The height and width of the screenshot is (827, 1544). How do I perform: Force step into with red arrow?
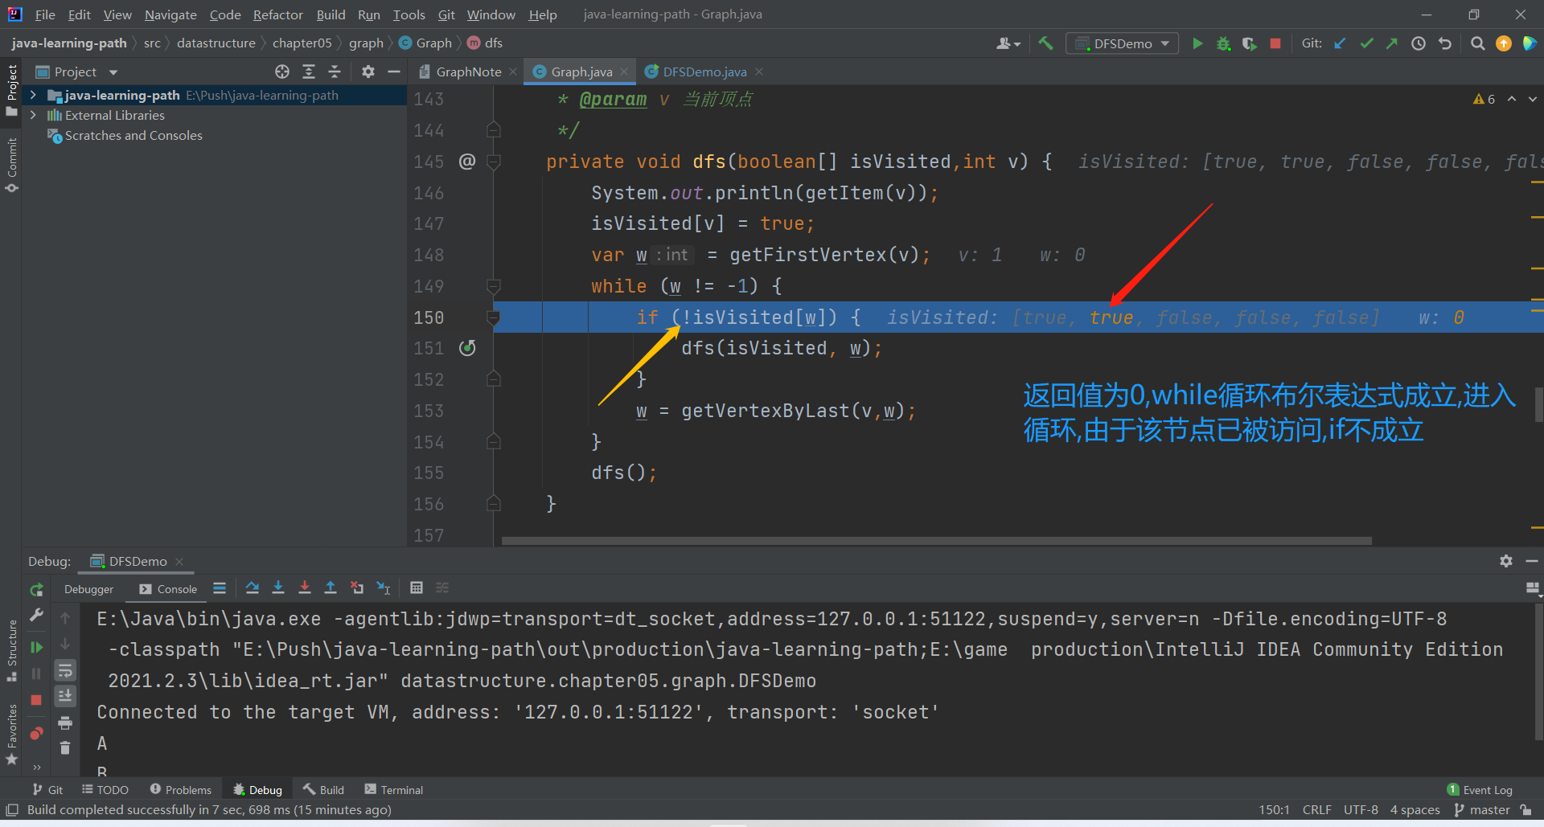[x=305, y=588]
